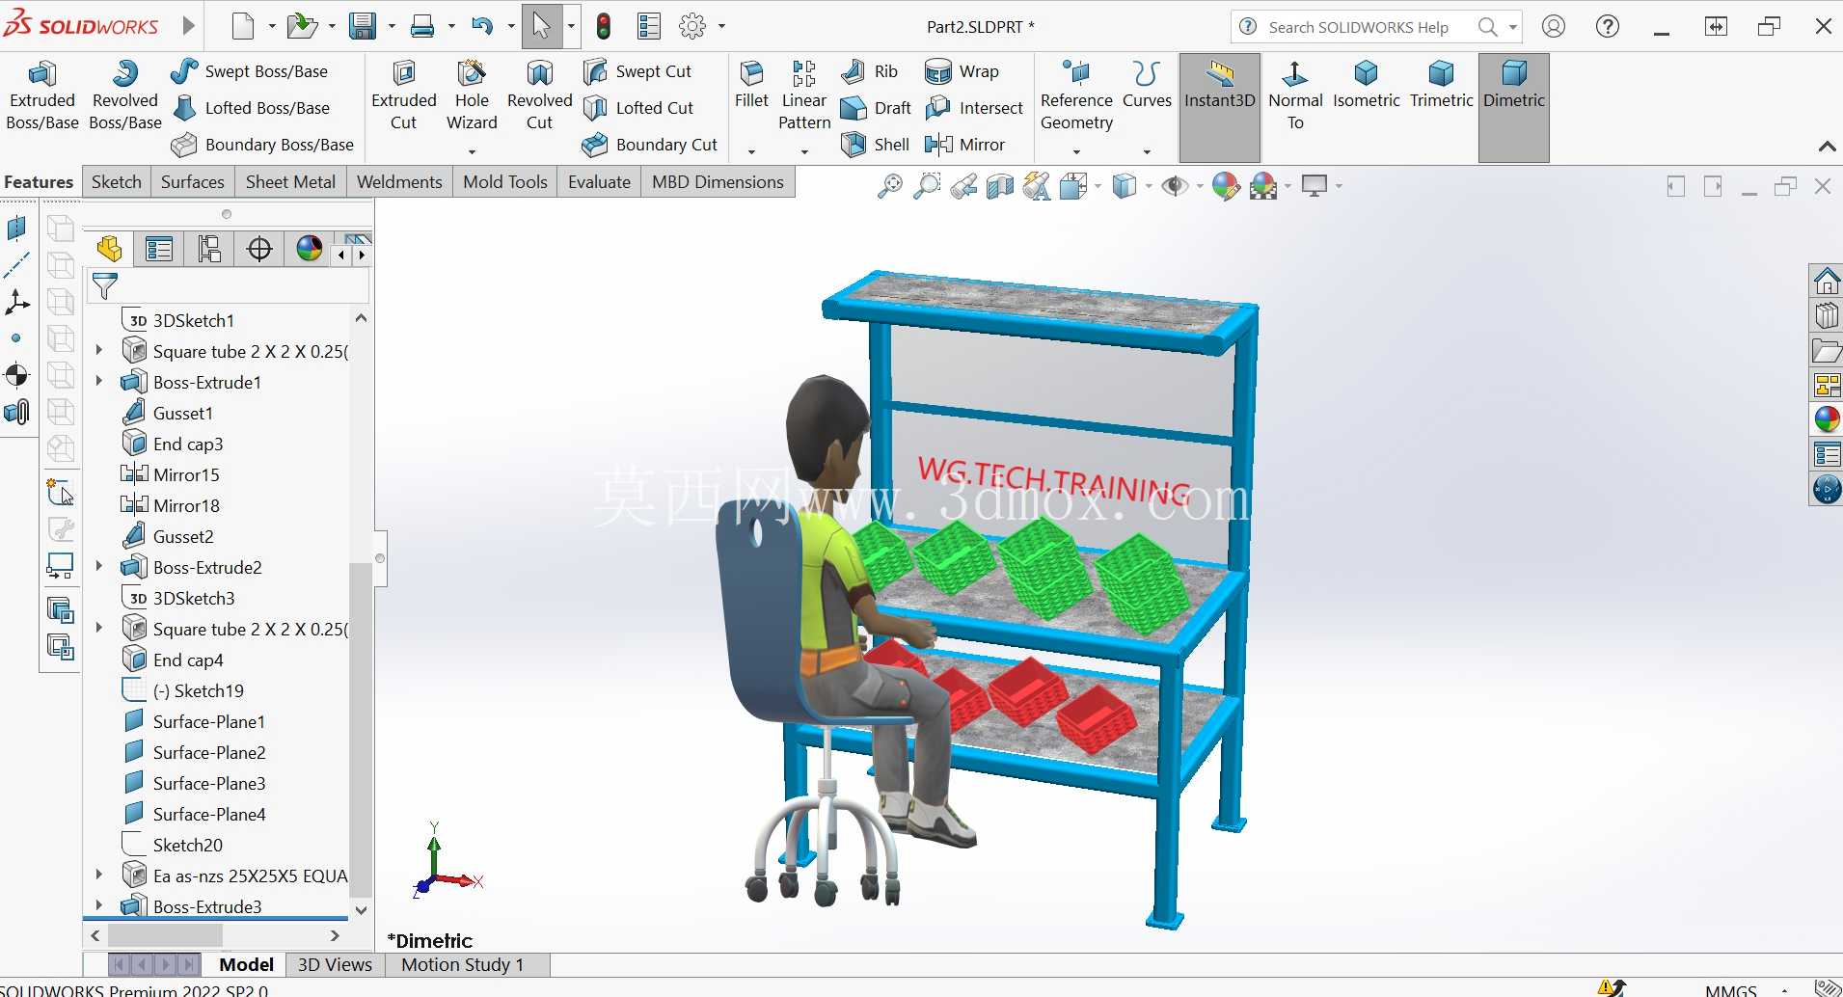Select the Mirror feature tool
The height and width of the screenshot is (997, 1843).
click(x=964, y=145)
